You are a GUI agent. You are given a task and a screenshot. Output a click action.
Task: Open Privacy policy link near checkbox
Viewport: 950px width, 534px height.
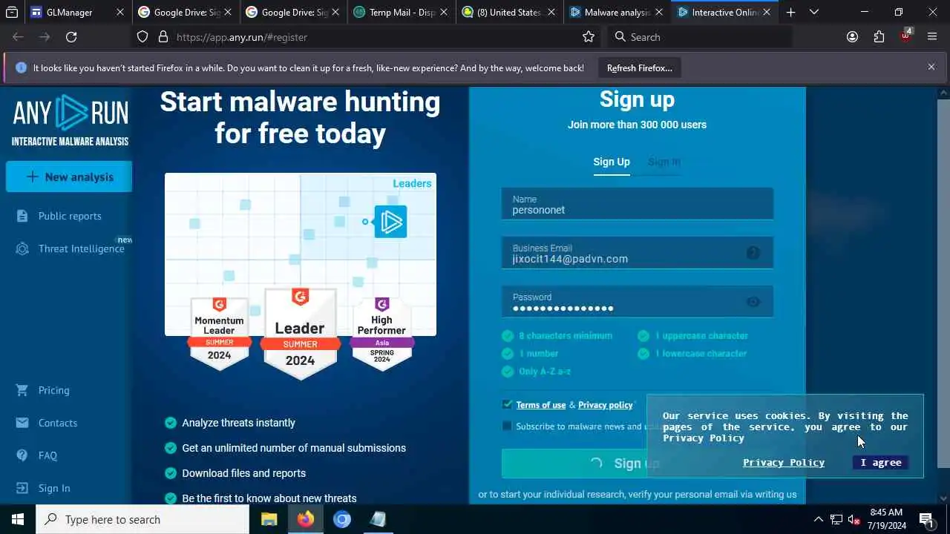[606, 405]
